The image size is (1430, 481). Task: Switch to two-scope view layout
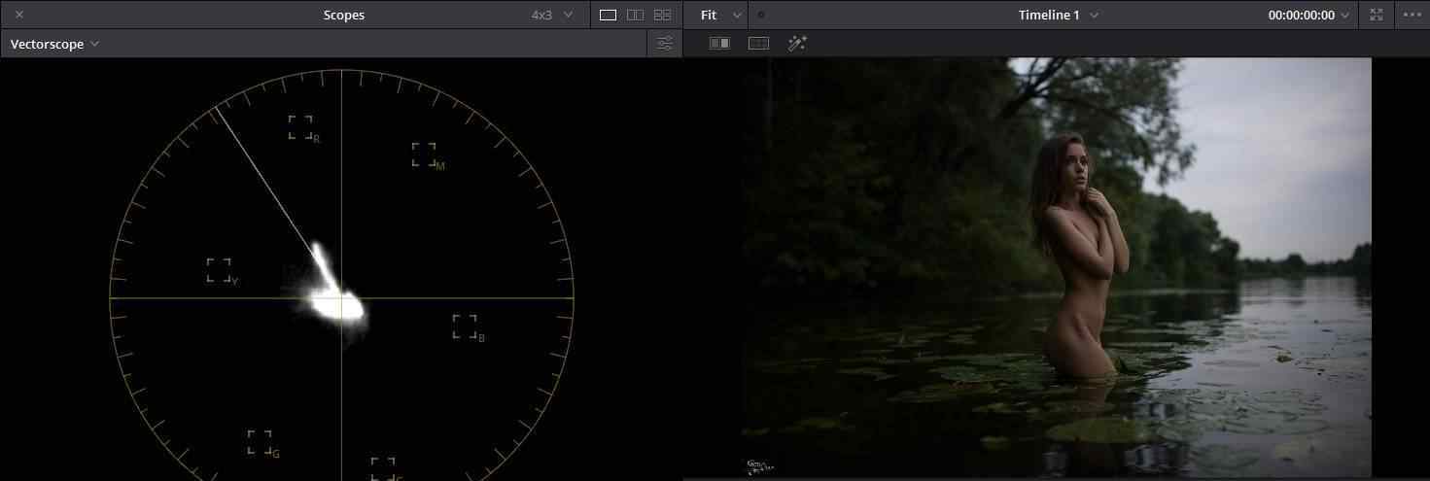tap(635, 15)
